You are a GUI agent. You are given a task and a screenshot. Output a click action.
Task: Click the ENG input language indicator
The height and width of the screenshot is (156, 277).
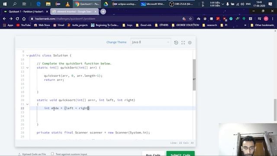248,4
